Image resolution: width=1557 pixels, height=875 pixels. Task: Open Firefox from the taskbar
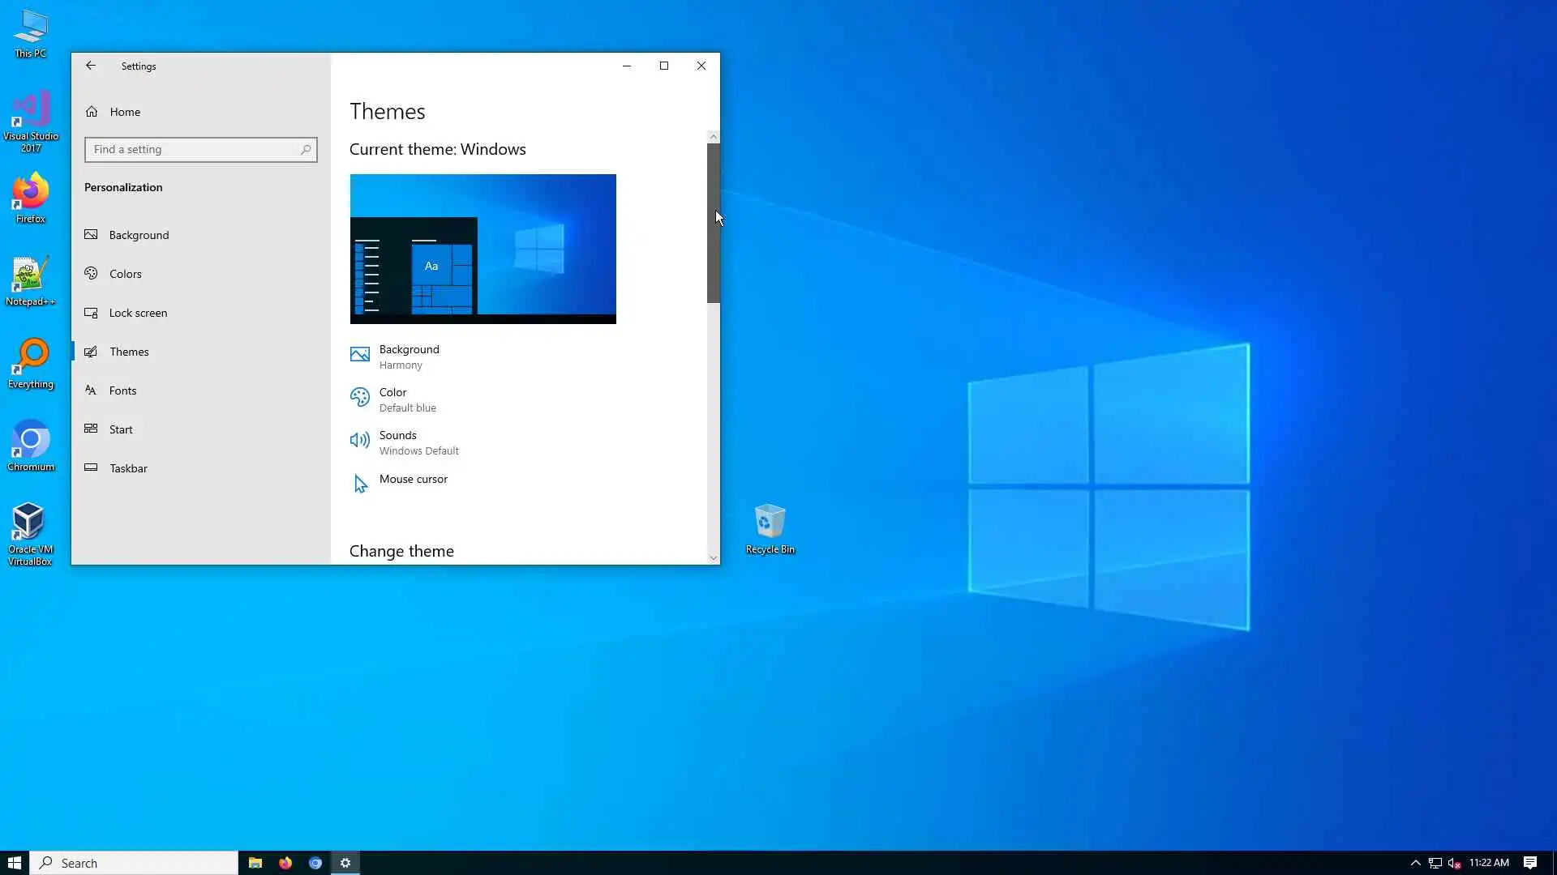pos(285,863)
